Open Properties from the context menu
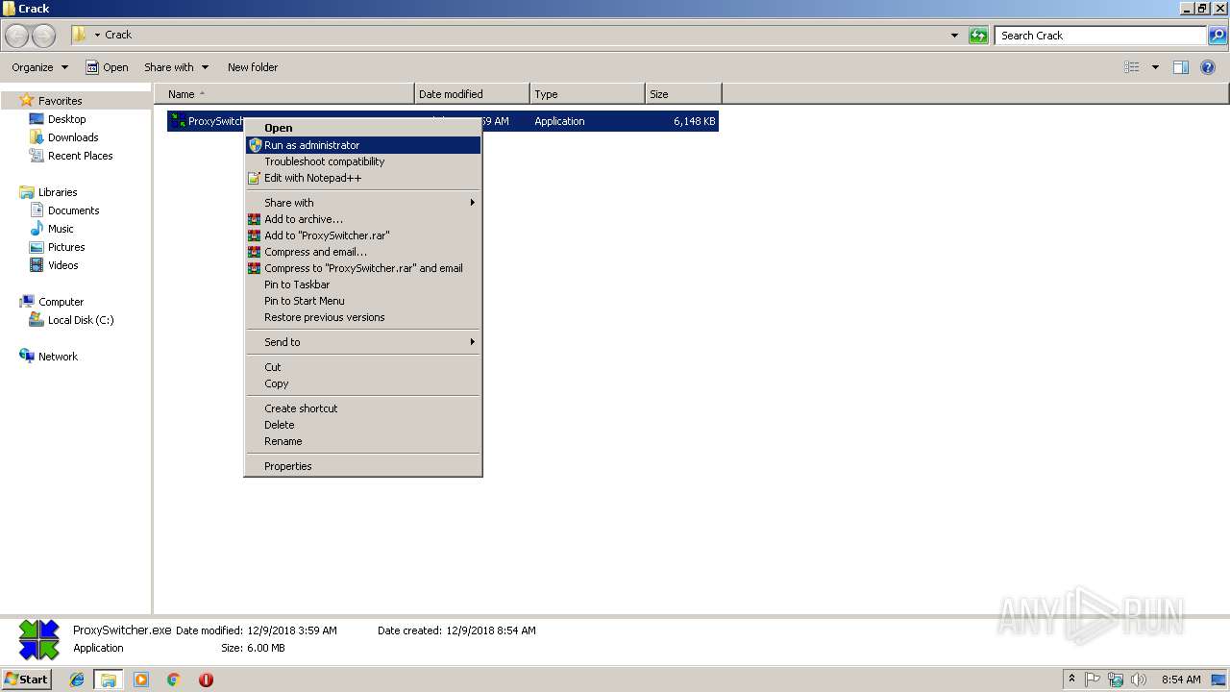1230x692 pixels. (363, 466)
